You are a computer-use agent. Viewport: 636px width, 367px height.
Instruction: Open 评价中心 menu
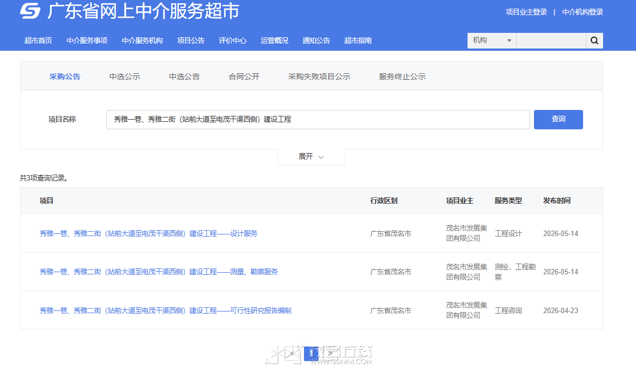(232, 40)
